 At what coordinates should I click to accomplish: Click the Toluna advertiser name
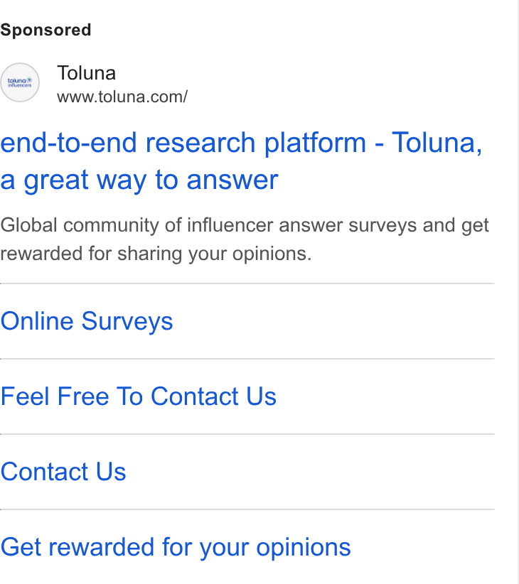[x=87, y=73]
